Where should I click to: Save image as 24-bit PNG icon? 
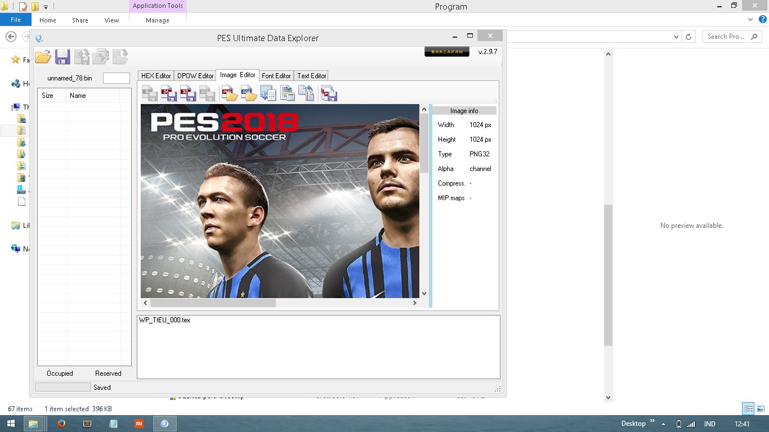click(x=169, y=93)
